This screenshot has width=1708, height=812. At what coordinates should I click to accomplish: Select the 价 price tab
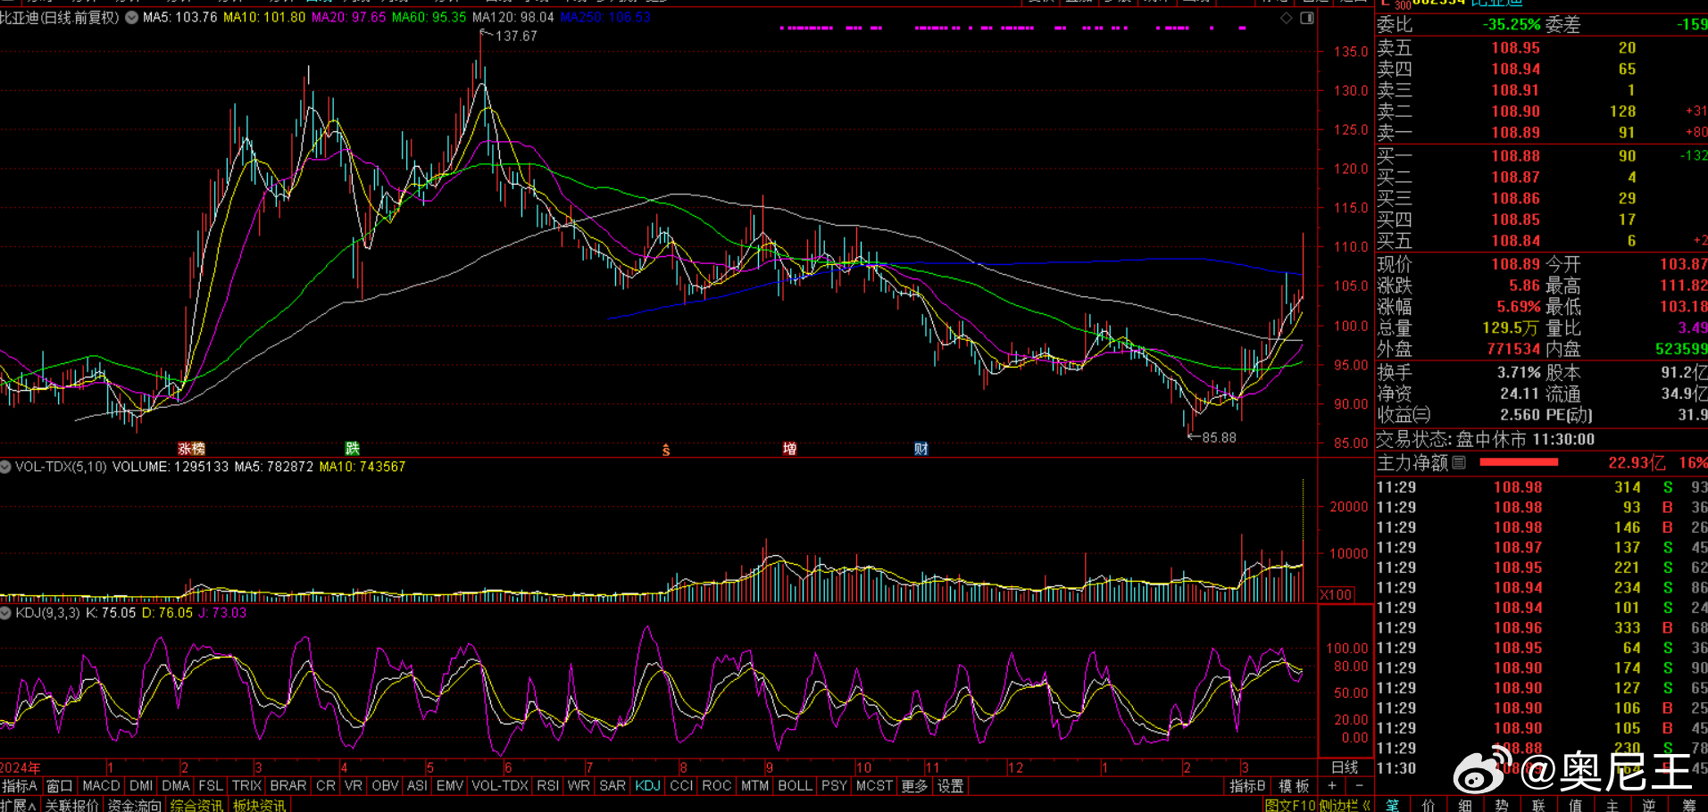(x=1429, y=805)
